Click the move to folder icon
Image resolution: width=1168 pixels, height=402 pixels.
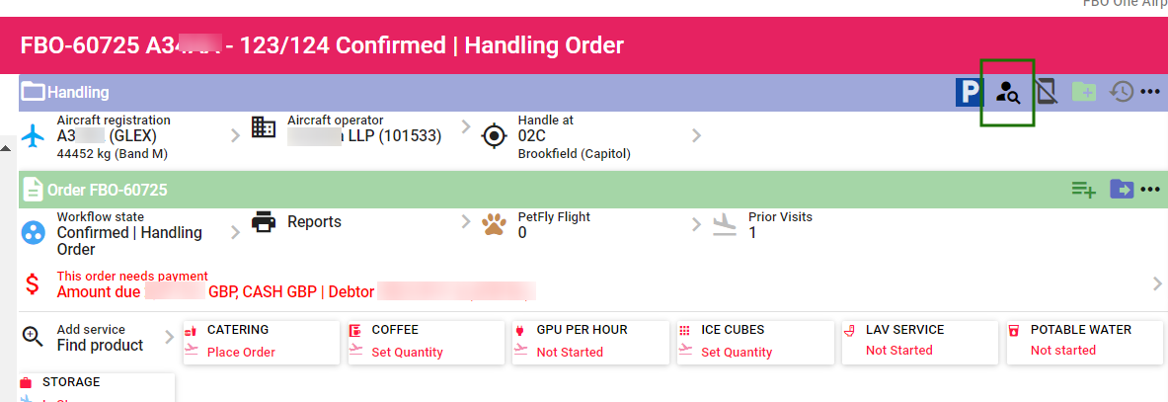point(1122,190)
